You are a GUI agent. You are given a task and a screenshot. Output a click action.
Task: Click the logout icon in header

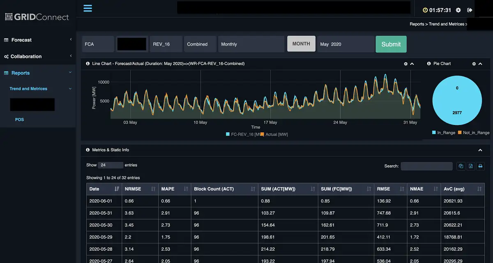click(470, 10)
